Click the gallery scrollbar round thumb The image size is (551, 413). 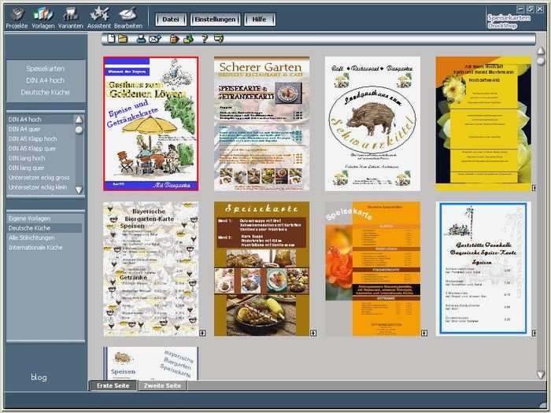click(x=541, y=61)
